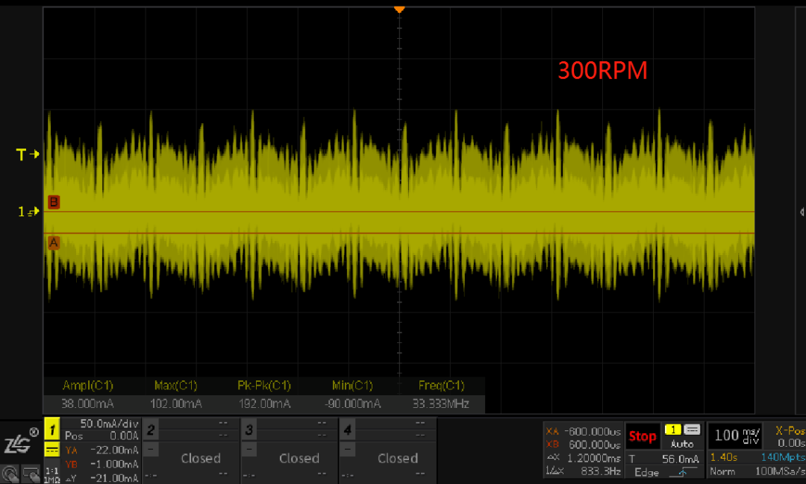Click the edge trigger slope icon
Image resolution: width=806 pixels, height=484 pixels.
click(x=684, y=472)
